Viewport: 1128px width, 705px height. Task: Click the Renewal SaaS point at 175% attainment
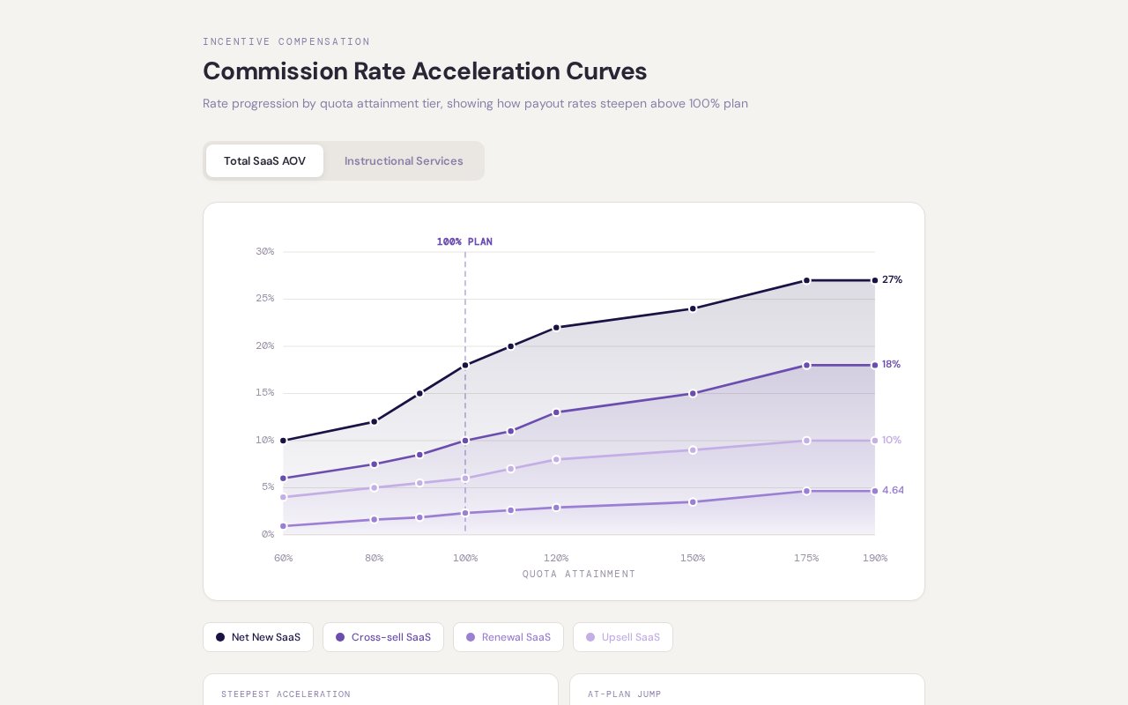click(806, 441)
